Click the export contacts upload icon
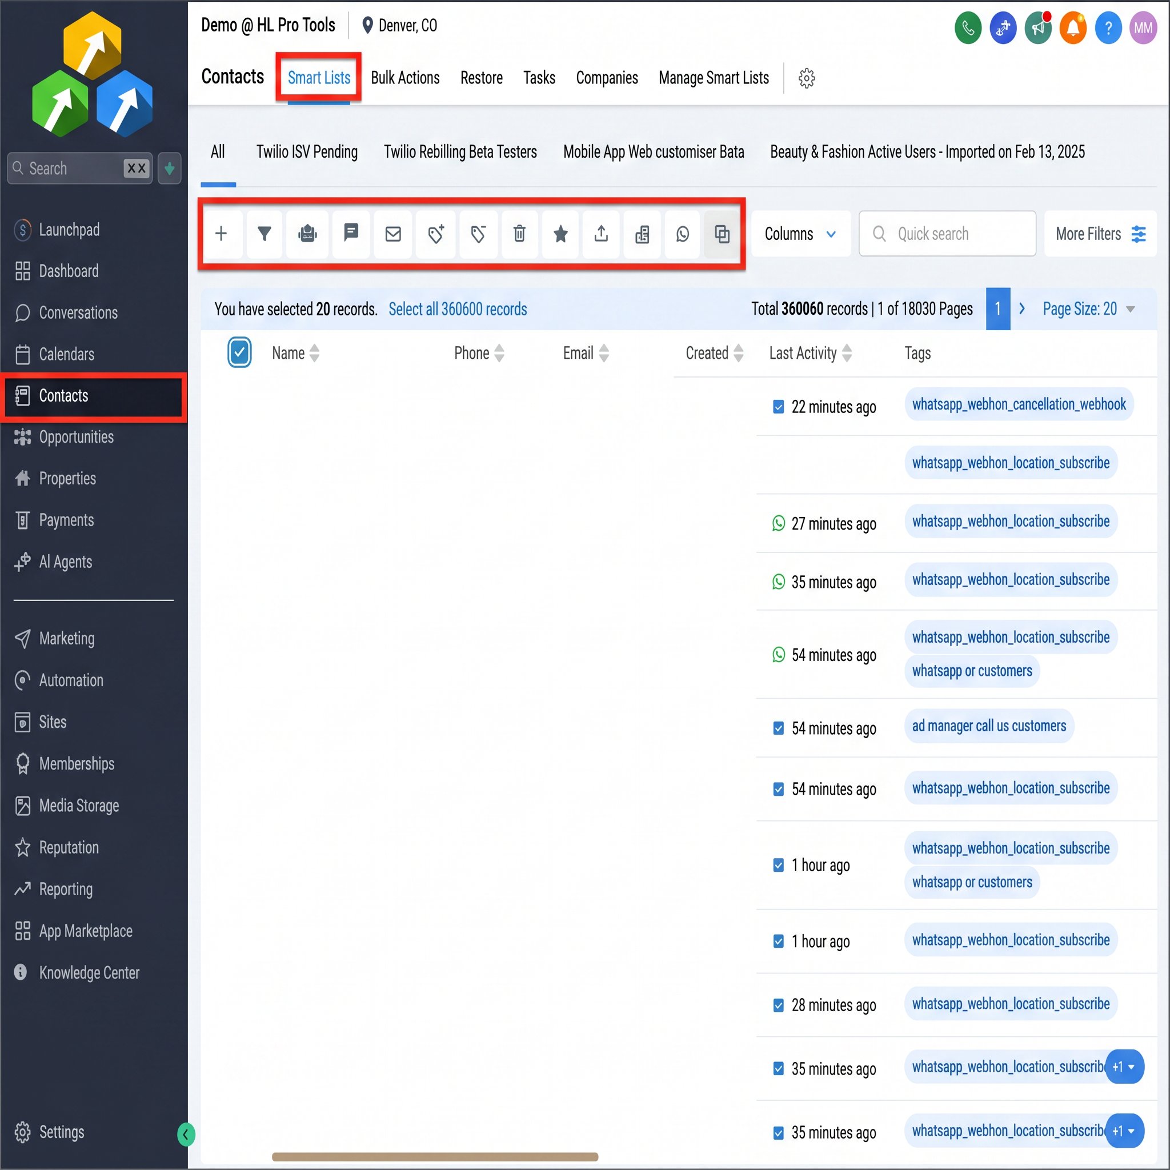 pos(602,234)
